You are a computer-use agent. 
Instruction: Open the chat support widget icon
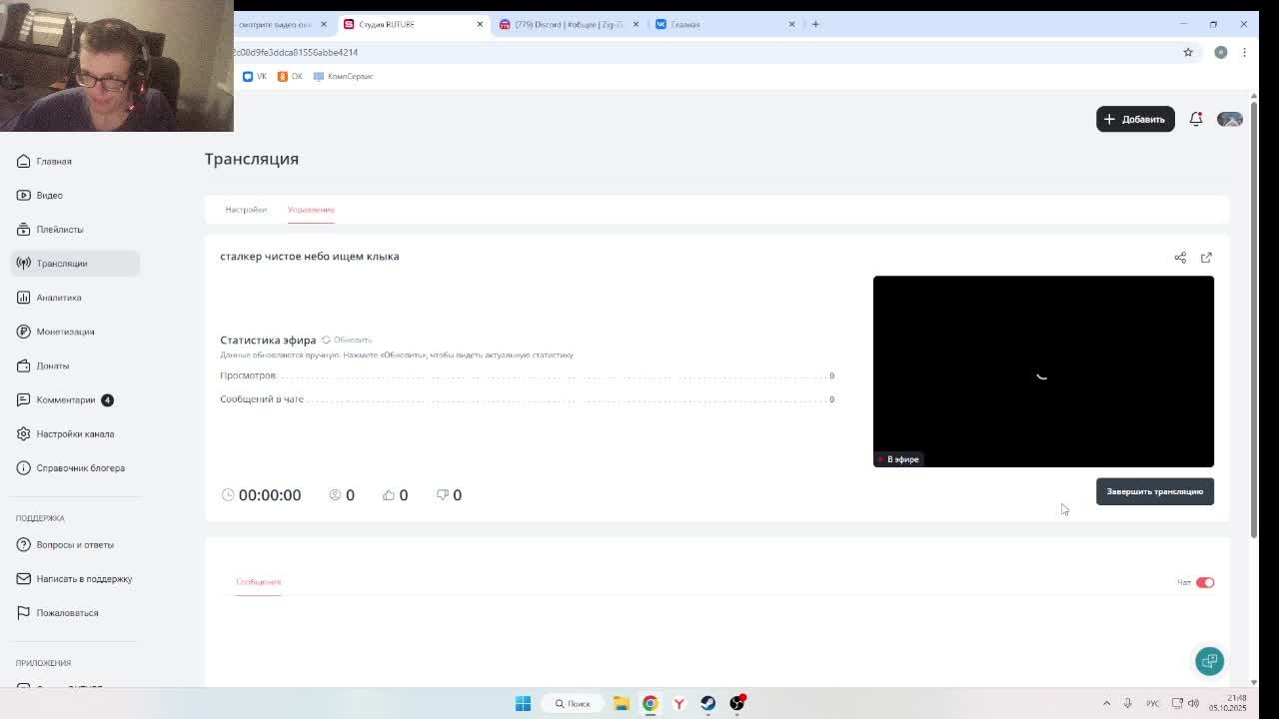[1209, 661]
